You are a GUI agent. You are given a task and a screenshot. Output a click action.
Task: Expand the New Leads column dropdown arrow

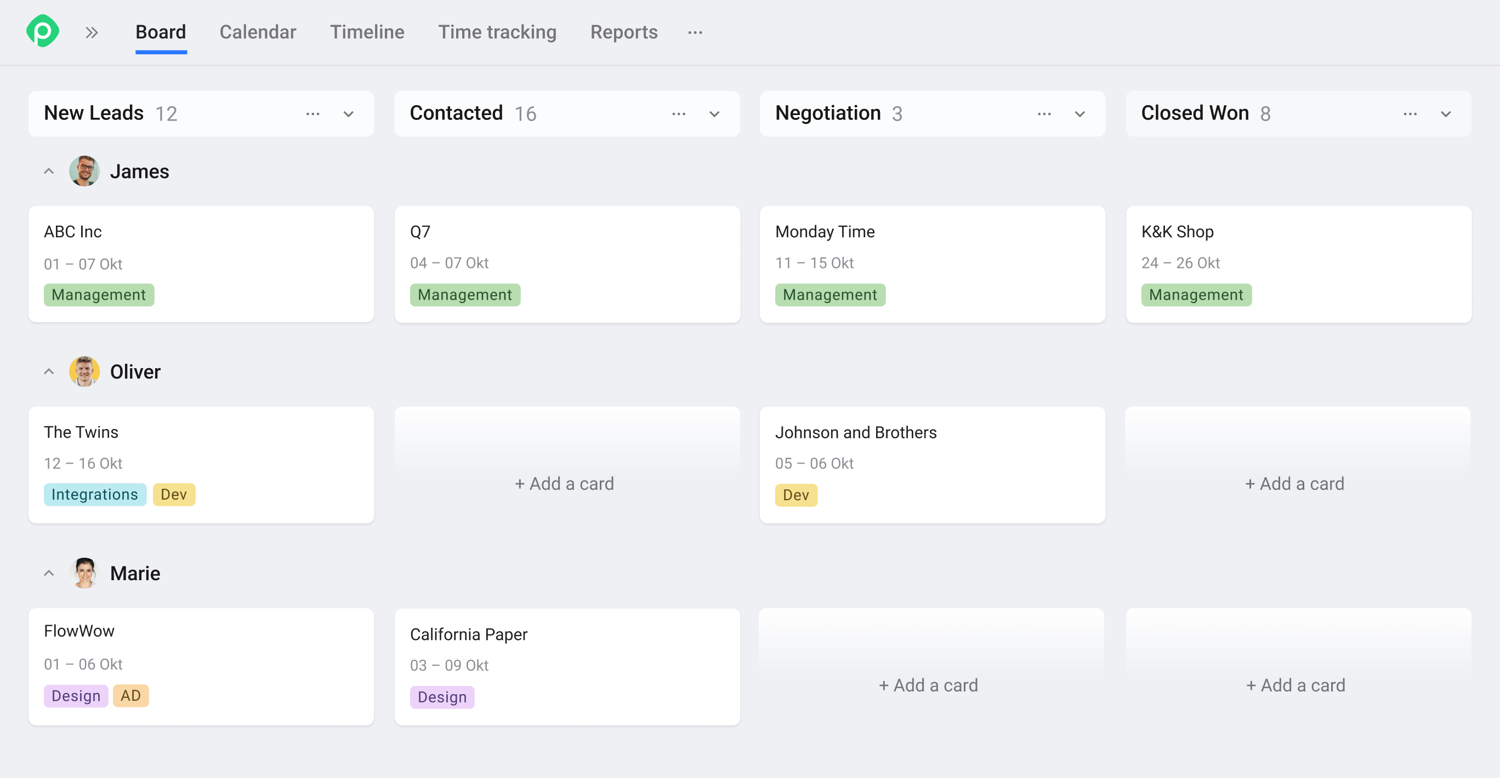pyautogui.click(x=348, y=114)
